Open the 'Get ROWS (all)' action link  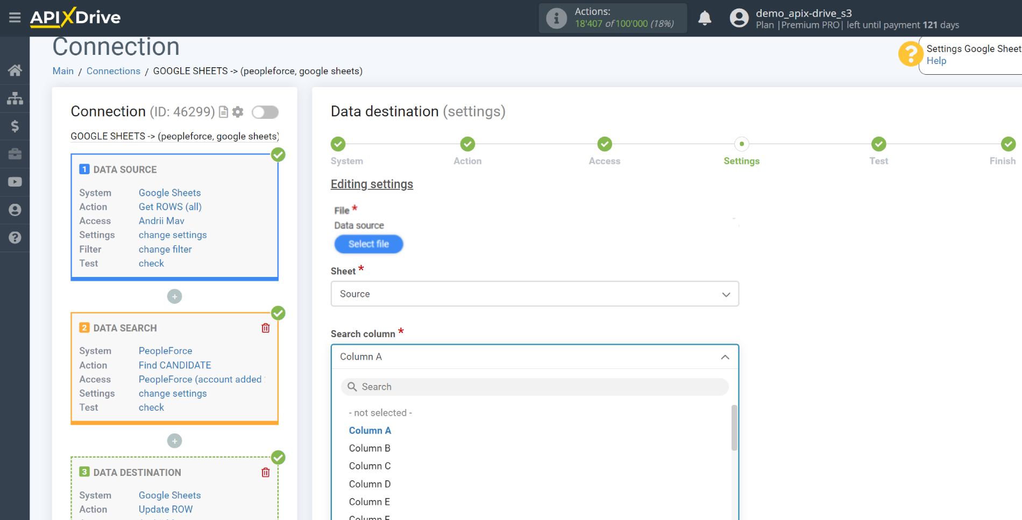tap(170, 207)
